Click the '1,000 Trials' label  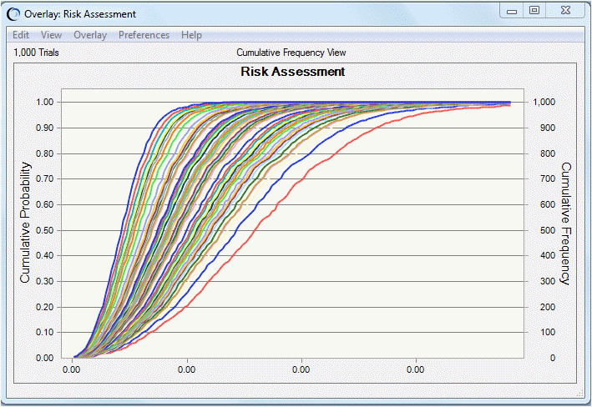[x=36, y=53]
